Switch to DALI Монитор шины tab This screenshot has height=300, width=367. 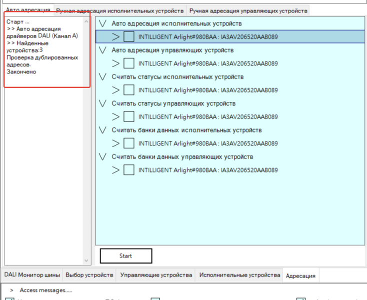pyautogui.click(x=32, y=274)
